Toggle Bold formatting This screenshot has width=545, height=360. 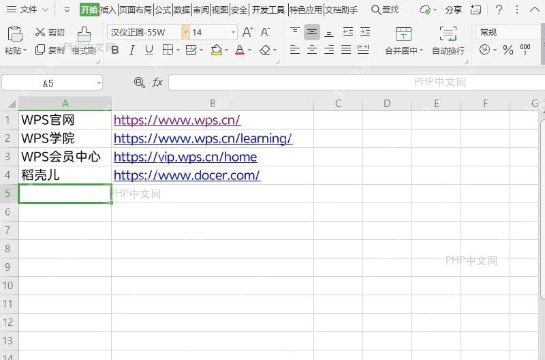pos(114,50)
